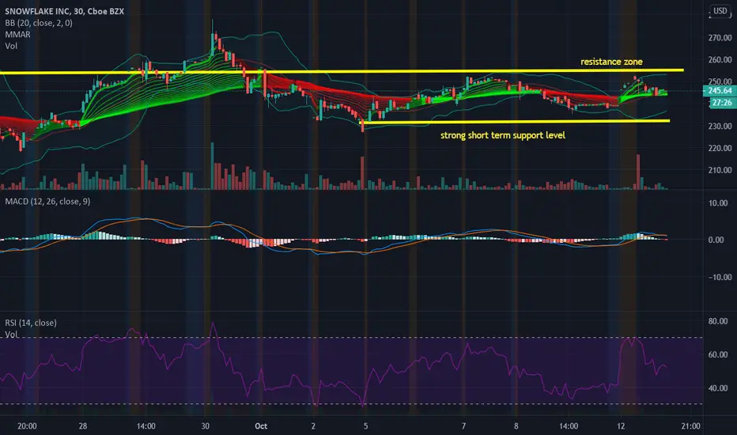Click the Vol label under MMAR
The image size is (737, 435).
click(x=11, y=46)
